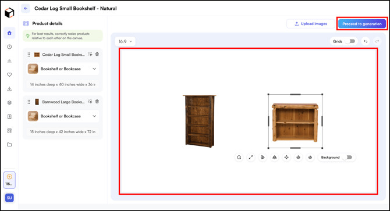Click the back arrow button beside the title

click(x=26, y=8)
